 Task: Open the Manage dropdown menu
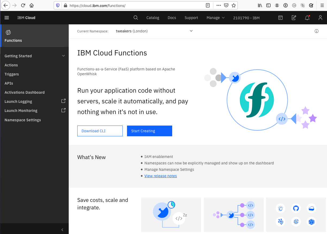point(216,18)
